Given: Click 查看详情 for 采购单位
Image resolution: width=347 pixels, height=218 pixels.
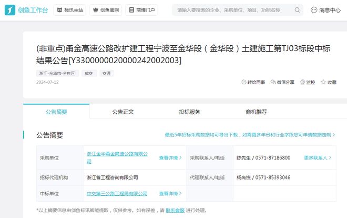Looking at the screenshot, I should [x=170, y=158].
